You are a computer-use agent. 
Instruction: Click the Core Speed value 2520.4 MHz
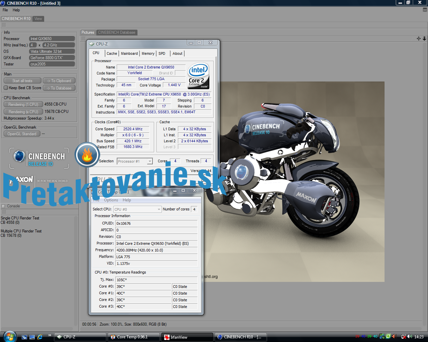coord(133,129)
